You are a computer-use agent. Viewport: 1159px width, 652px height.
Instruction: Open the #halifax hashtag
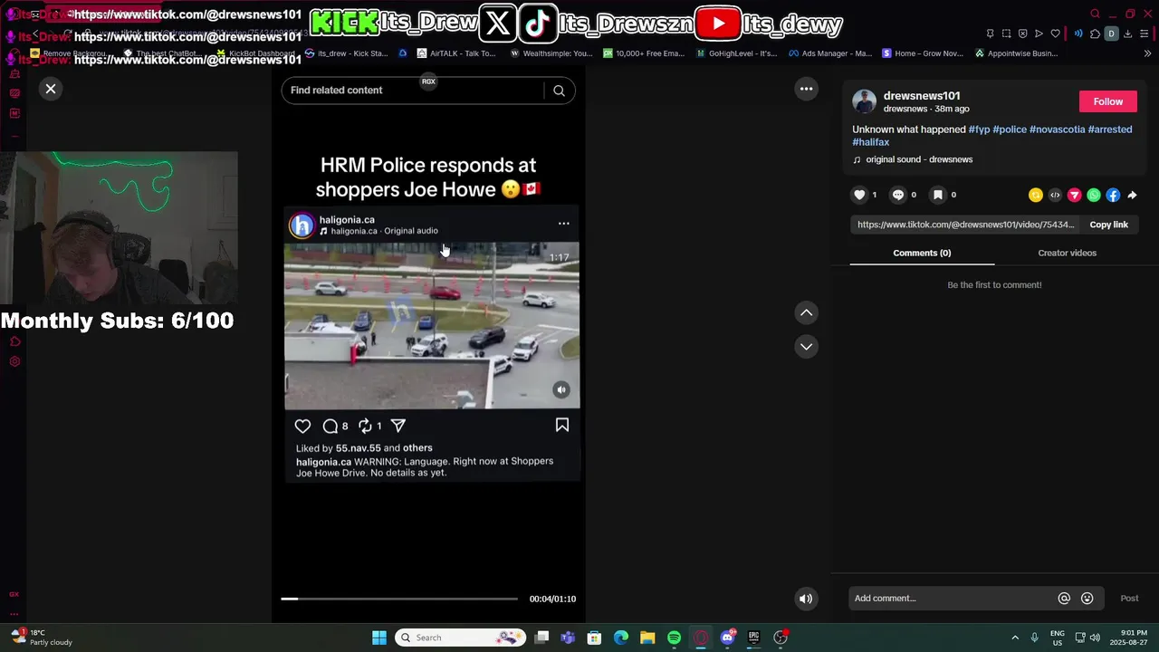tap(871, 142)
